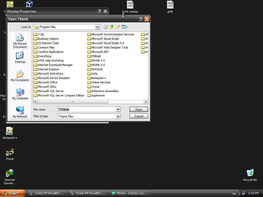The height and width of the screenshot is (197, 263).
Task: Expand the Files of type dropdown
Action: pyautogui.click(x=118, y=116)
